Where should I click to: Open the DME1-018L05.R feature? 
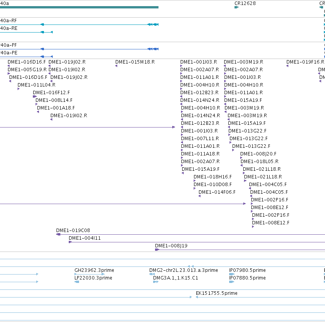(259, 162)
